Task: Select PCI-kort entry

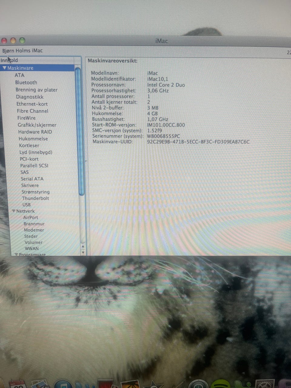Action: [29, 159]
